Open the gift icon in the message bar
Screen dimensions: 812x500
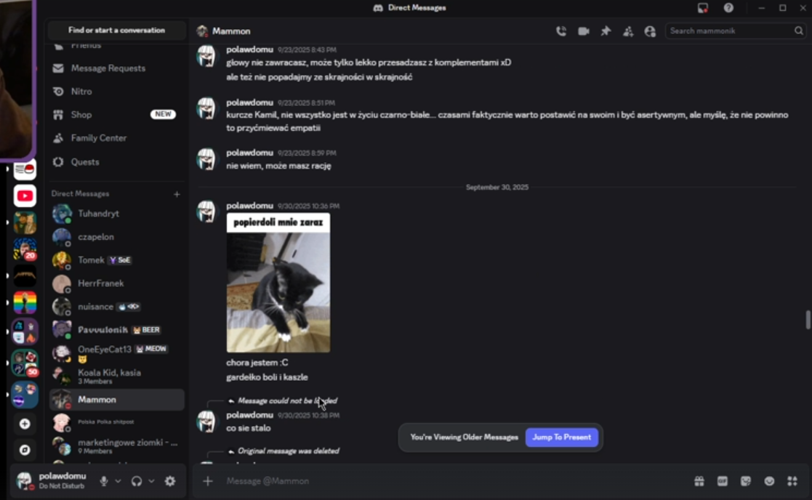[699, 481]
